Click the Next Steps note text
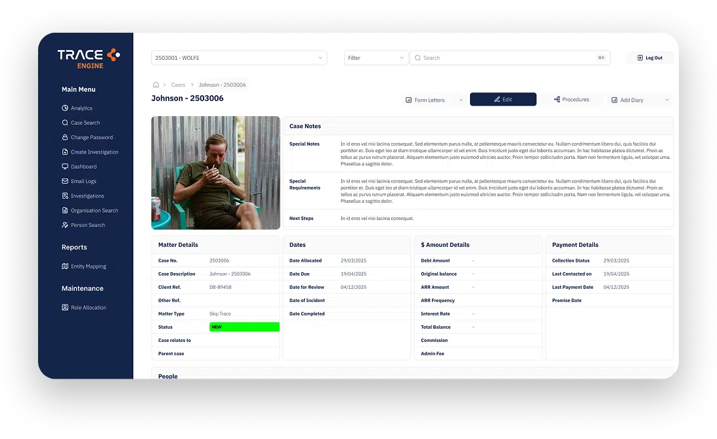This screenshot has width=717, height=439. pos(378,219)
